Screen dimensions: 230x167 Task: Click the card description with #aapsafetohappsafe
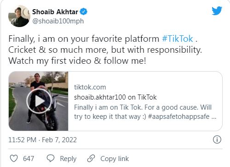pos(145,112)
